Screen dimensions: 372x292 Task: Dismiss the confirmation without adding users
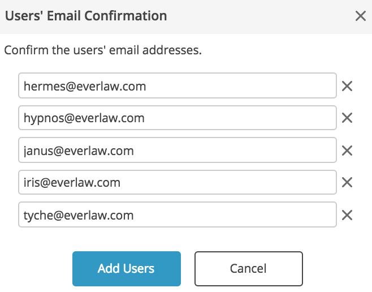point(249,269)
